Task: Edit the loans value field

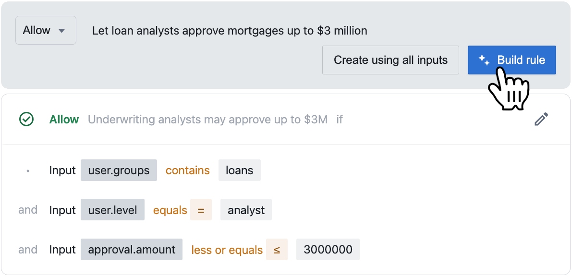Action: point(240,170)
